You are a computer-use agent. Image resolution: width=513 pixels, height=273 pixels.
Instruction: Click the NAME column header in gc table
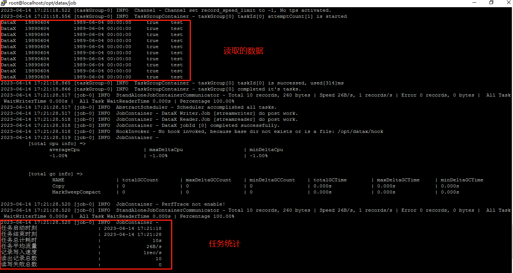point(58,180)
